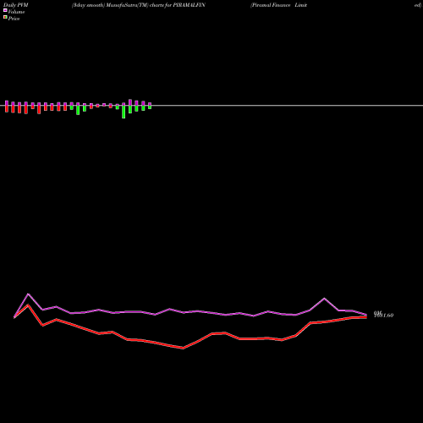The image size is (423, 423).
Task: Click the lowest trough of the red price line
Action: point(183,349)
